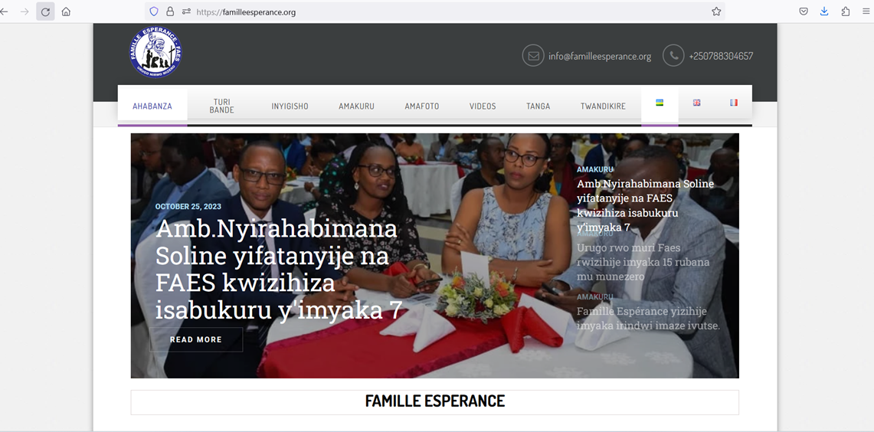Click the envelope email icon
Screen dimensions: 874x432
(x=533, y=56)
